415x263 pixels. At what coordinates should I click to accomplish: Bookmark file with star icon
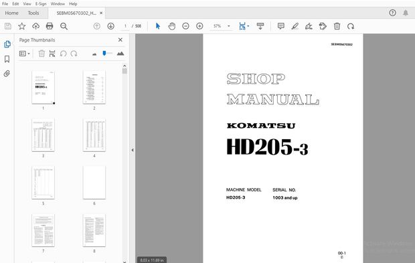point(21,26)
